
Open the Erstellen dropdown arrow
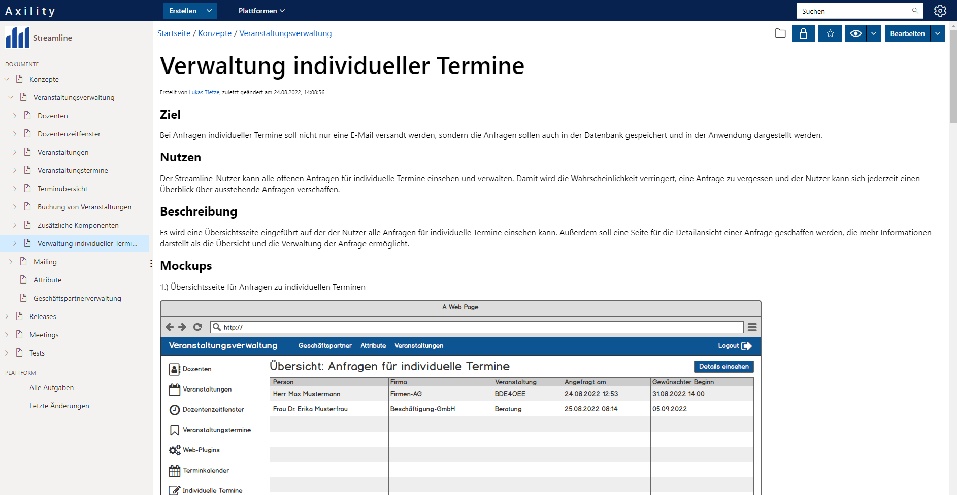[209, 11]
